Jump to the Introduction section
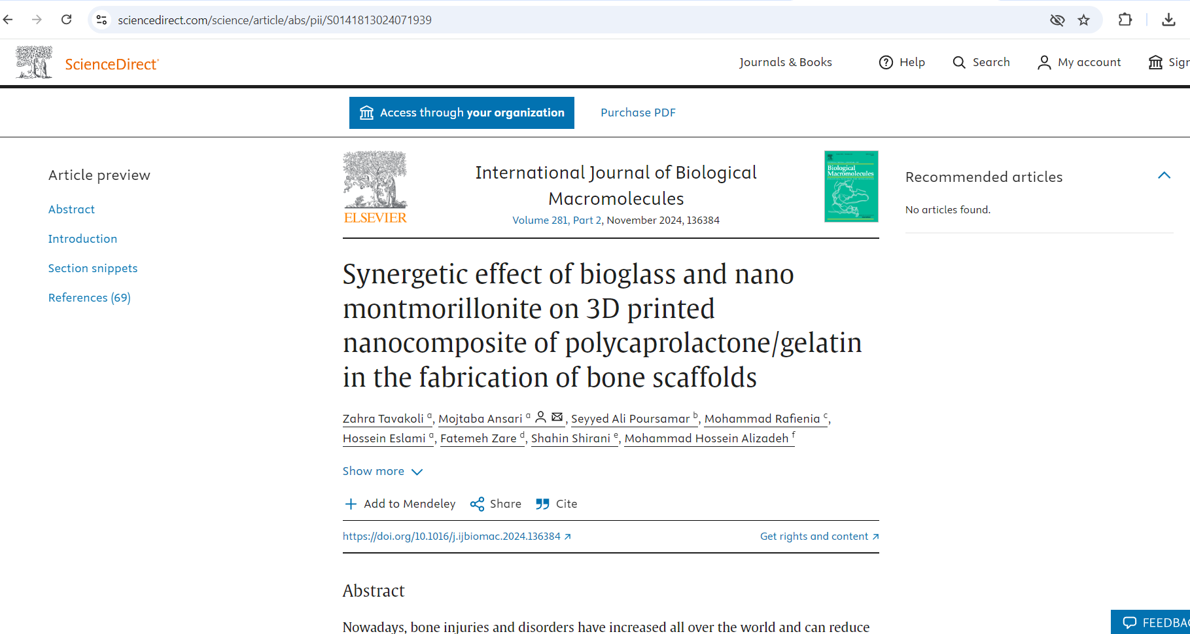 [x=82, y=239]
